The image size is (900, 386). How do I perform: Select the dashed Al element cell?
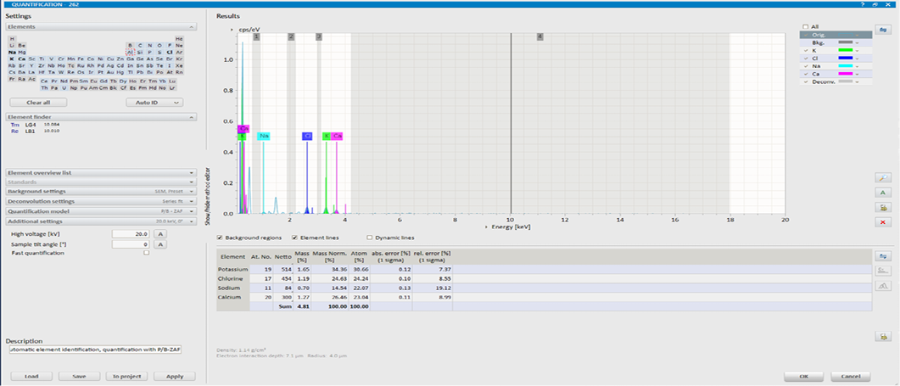pyautogui.click(x=131, y=53)
